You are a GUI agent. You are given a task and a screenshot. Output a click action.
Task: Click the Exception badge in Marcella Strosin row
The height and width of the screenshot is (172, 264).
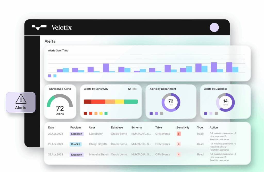[77, 155]
